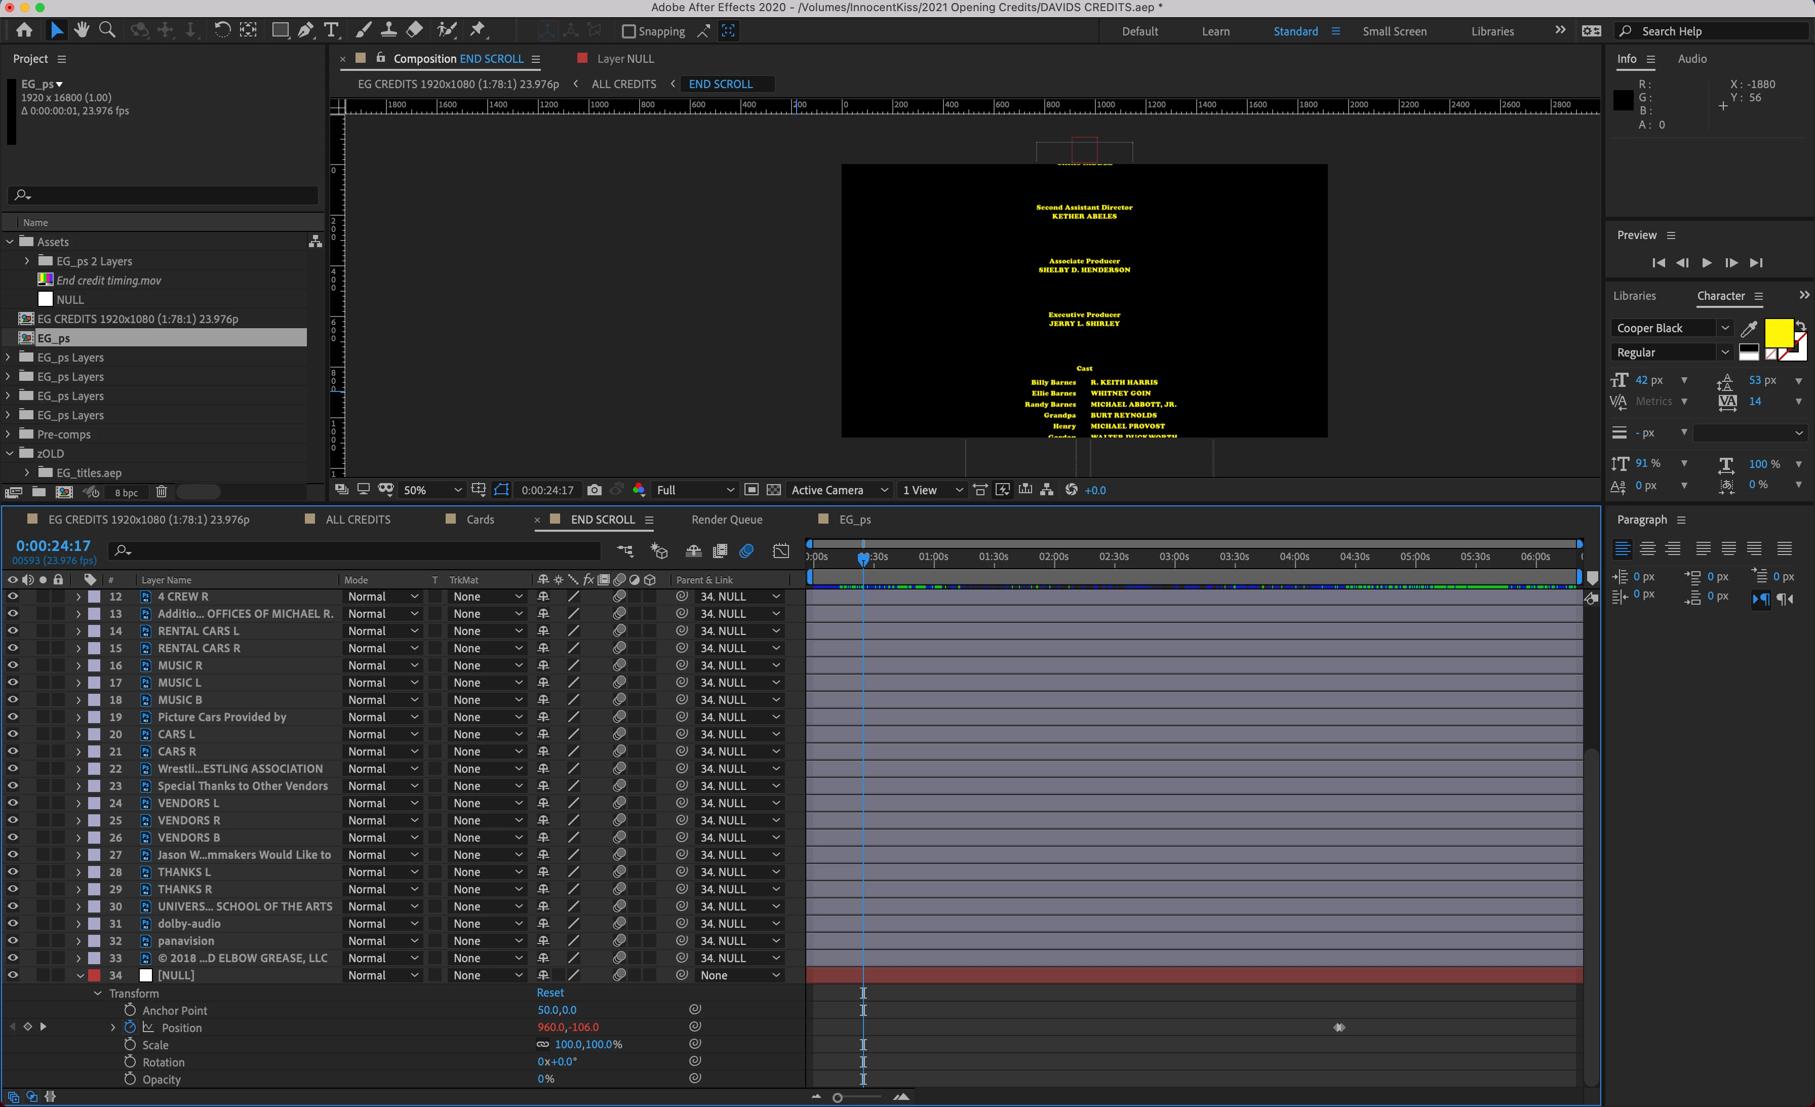
Task: Select the Hand tool
Action: (82, 30)
